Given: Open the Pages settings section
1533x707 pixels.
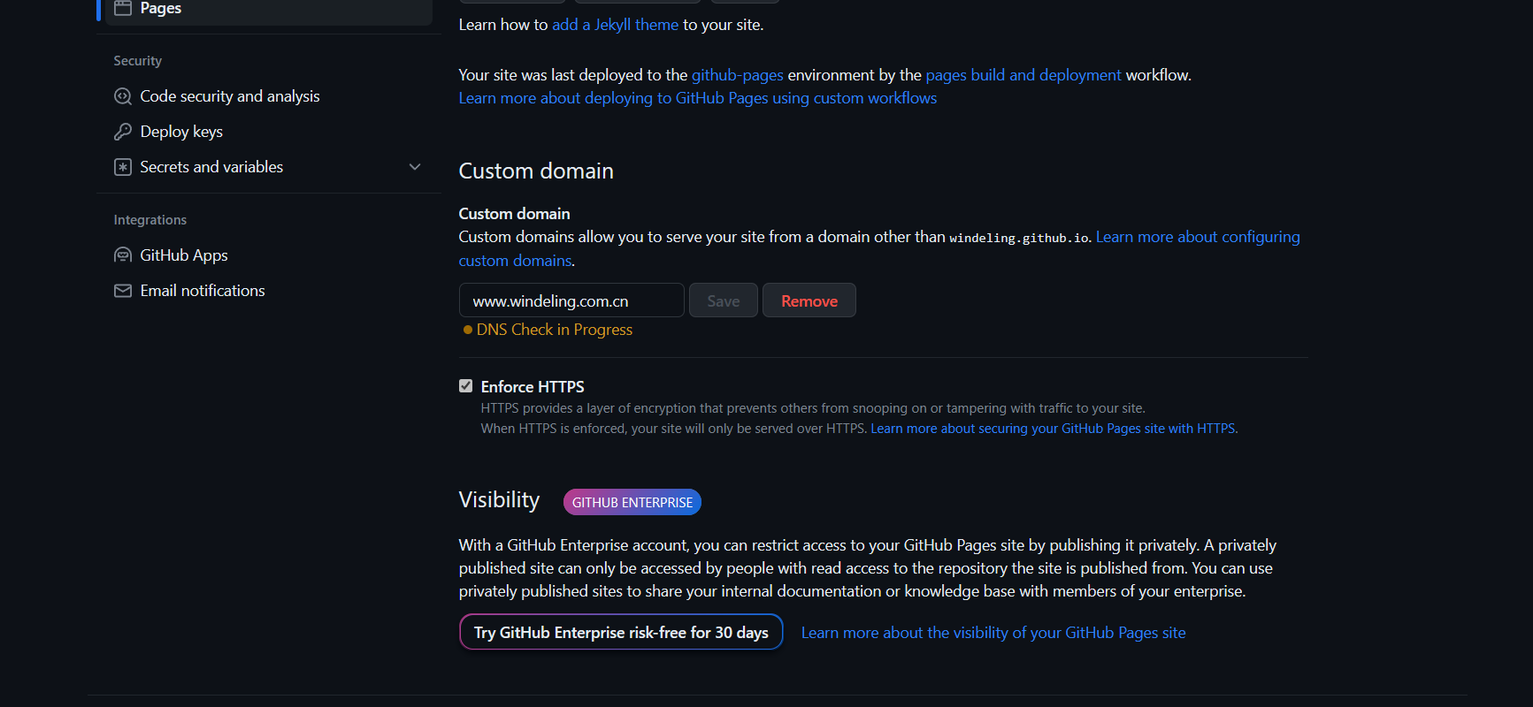Looking at the screenshot, I should [x=269, y=9].
